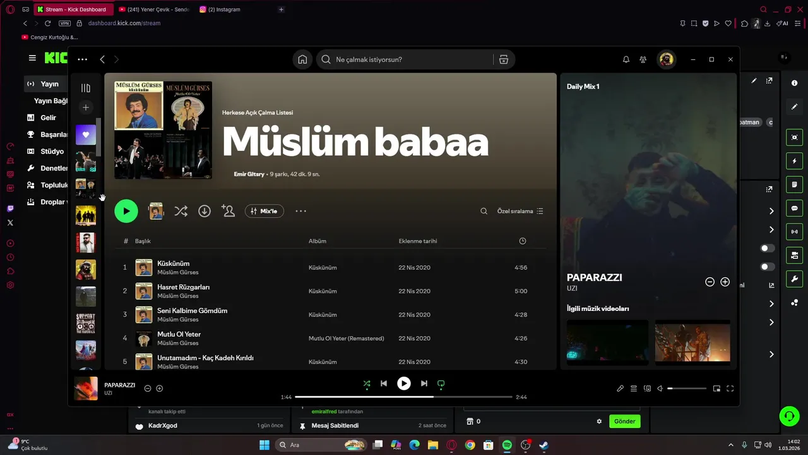Image resolution: width=808 pixels, height=455 pixels.
Task: Search within the playlist
Action: pos(484,211)
